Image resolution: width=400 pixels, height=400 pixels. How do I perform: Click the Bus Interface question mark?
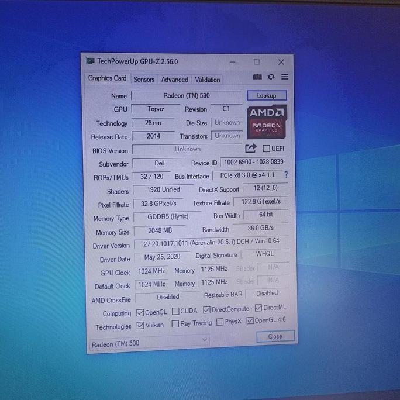click(x=286, y=175)
